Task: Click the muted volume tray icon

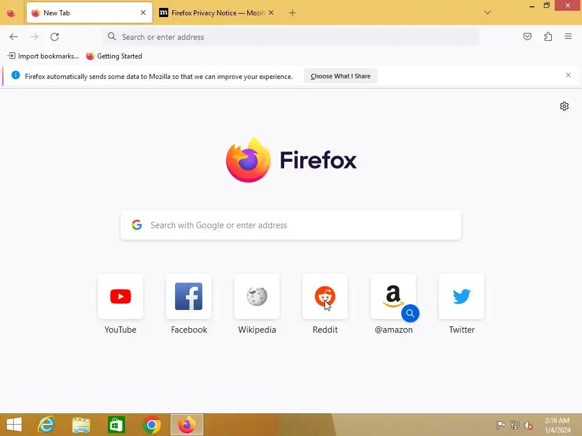Action: [528, 425]
